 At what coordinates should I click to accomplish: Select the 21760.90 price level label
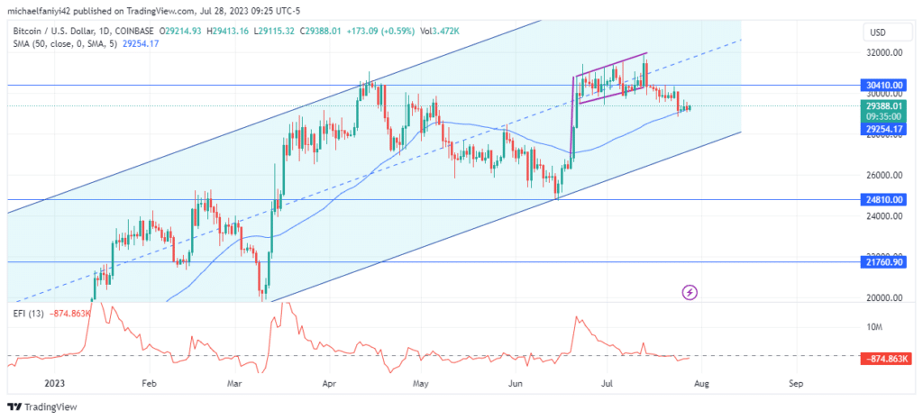coord(882,261)
